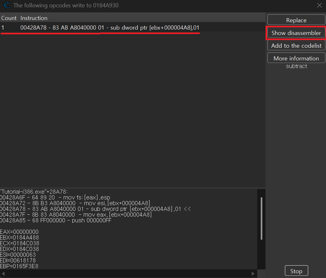Click the push 000000FF instruction line
This screenshot has height=278, width=326.
(56, 220)
